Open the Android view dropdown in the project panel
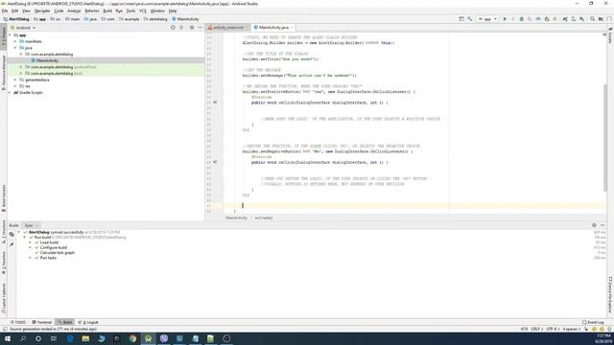The height and width of the screenshot is (345, 614). pos(23,28)
